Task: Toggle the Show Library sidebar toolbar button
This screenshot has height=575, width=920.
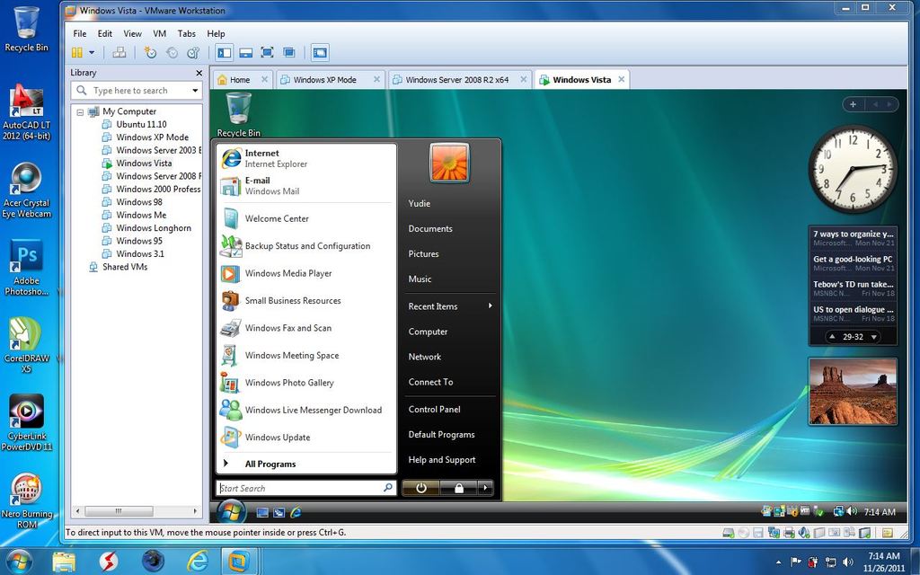Action: click(224, 53)
